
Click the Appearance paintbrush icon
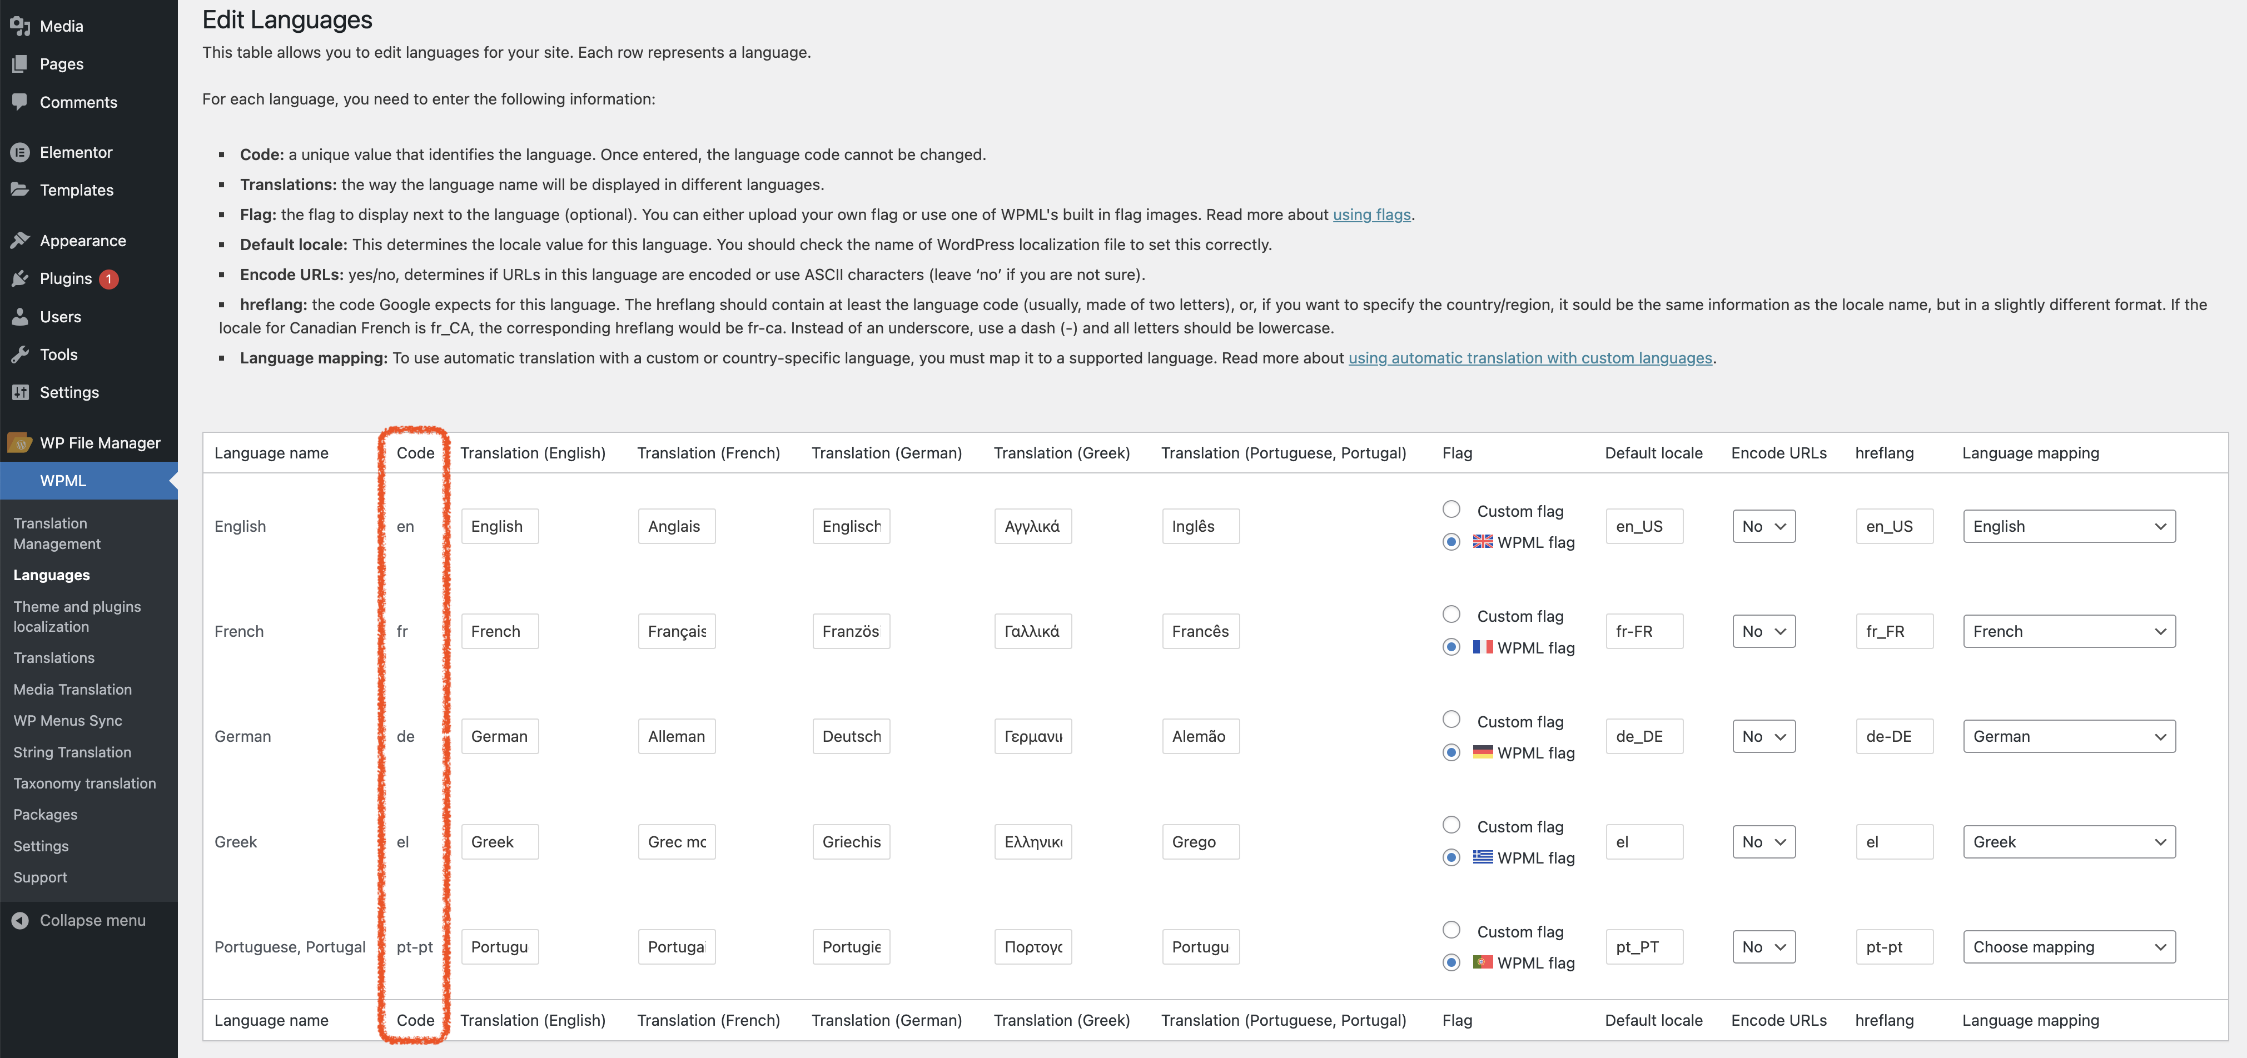pos(20,240)
